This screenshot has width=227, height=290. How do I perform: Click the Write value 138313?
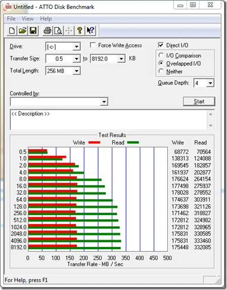(180, 159)
